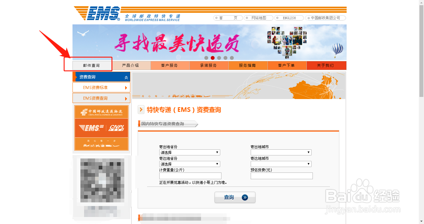The image size is (424, 224).
Task: Open the 寄达地省份 dropdown
Action: point(190,164)
